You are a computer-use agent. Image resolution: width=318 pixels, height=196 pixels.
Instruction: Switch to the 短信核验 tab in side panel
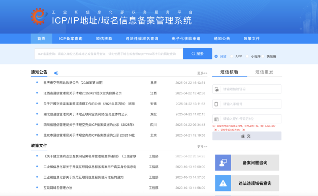tap(230, 72)
